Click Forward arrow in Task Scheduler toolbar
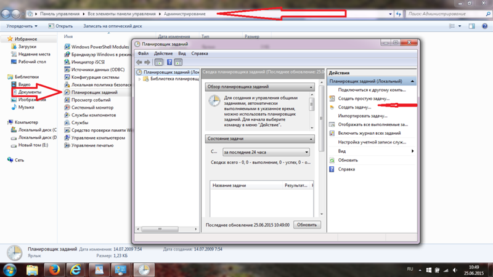Image resolution: width=493 pixels, height=277 pixels. pos(147,62)
